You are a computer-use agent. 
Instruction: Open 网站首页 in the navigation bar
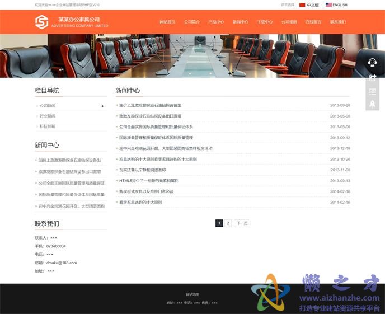[167, 22]
